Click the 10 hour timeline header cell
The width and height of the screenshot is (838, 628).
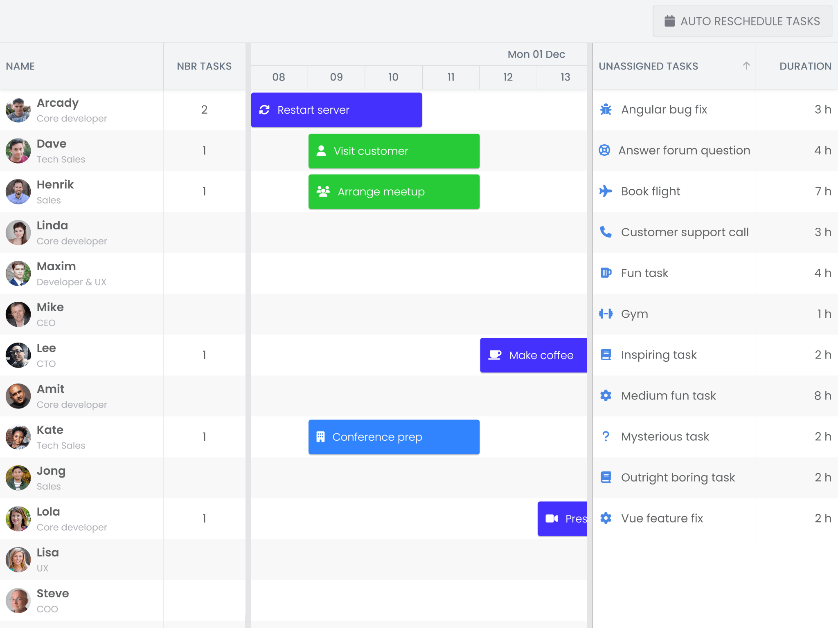393,77
